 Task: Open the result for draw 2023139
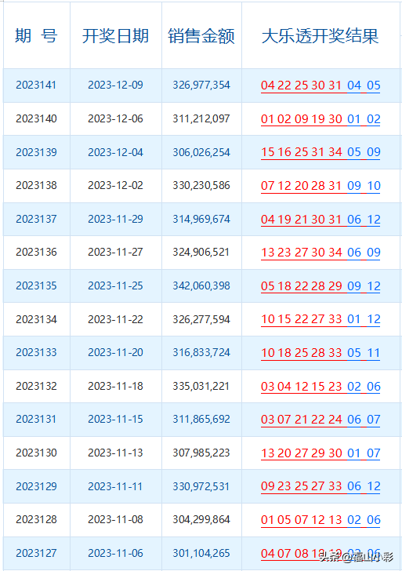[321, 152]
